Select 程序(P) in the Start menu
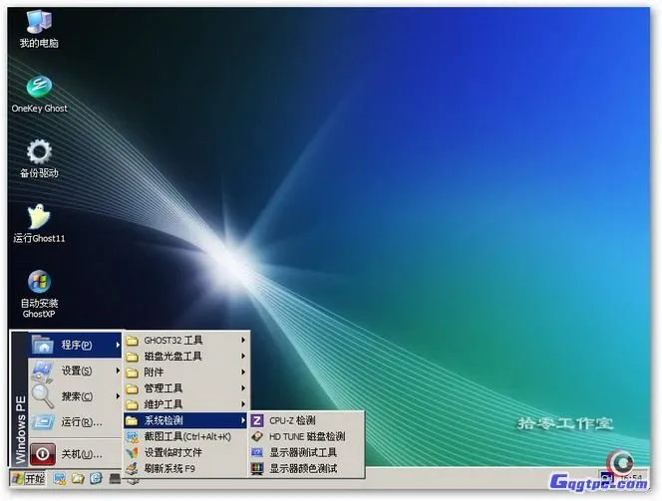Viewport: 662px width, 501px height. [75, 345]
